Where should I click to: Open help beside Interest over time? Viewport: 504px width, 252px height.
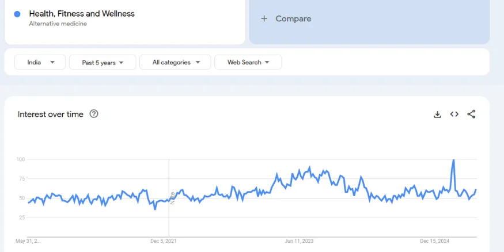tap(94, 114)
